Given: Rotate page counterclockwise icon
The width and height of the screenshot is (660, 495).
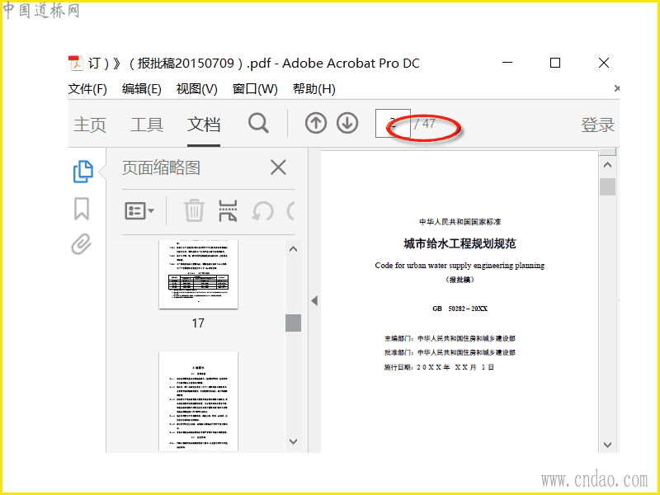Looking at the screenshot, I should coord(262,210).
